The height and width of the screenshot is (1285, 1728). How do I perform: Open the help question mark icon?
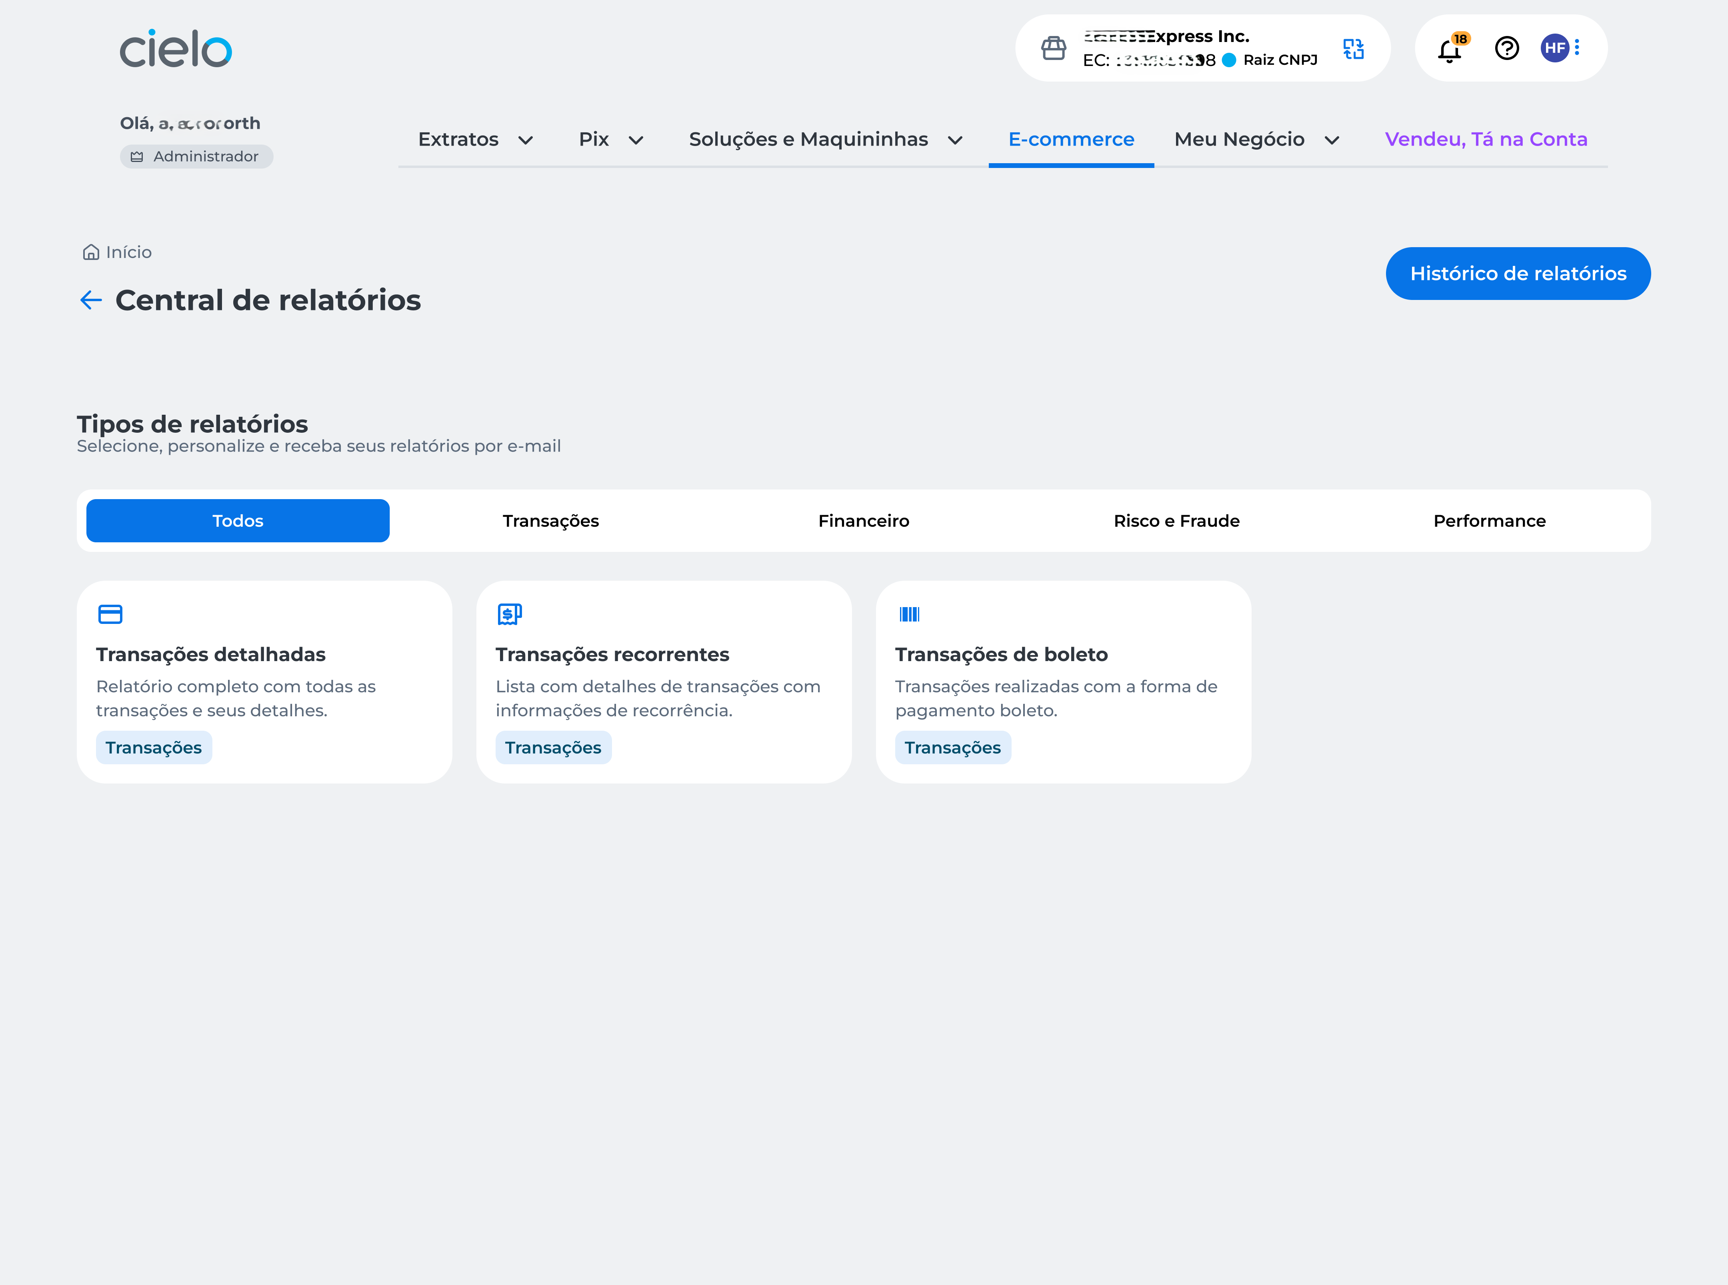[1507, 48]
